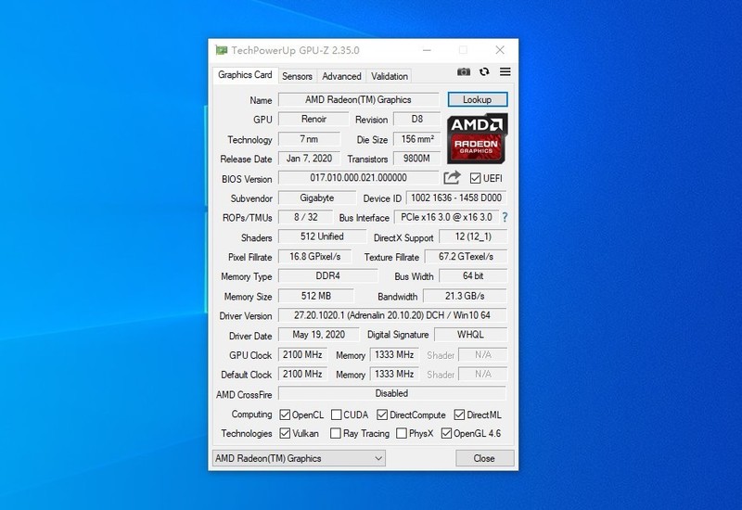The height and width of the screenshot is (510, 742).
Task: Click the Release Date value Jan 7, 2020
Action: 309,159
